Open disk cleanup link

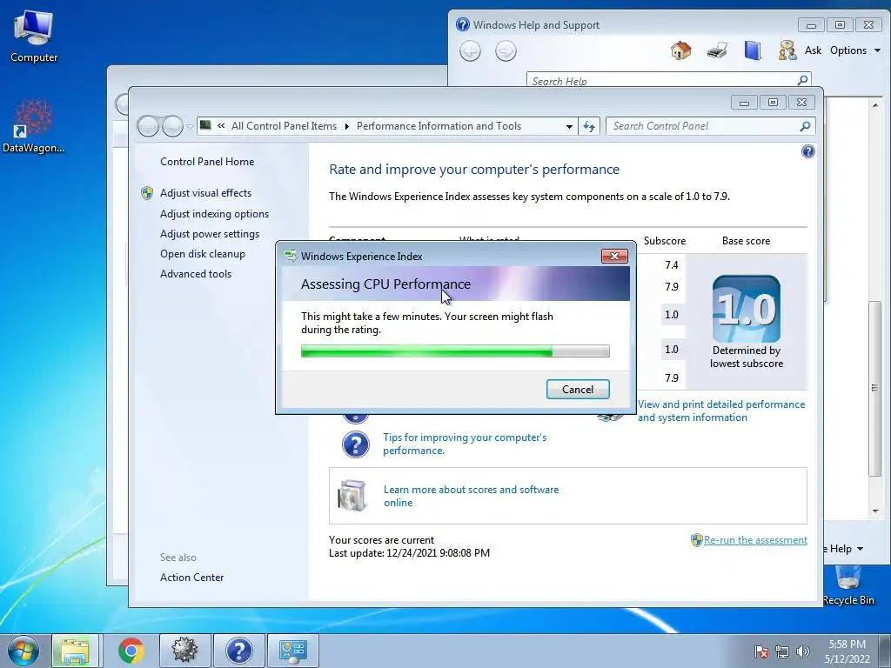point(202,254)
